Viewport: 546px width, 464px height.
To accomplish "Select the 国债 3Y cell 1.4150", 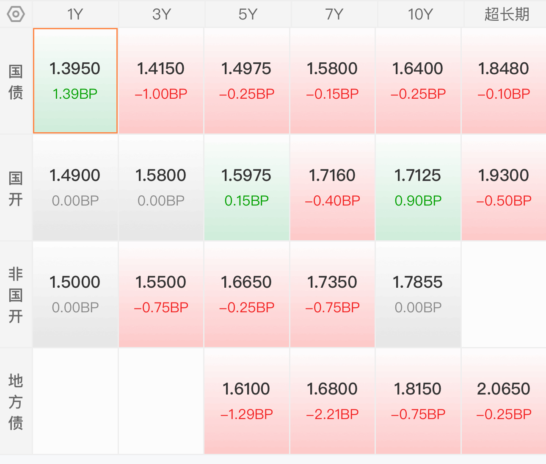I will click(161, 81).
